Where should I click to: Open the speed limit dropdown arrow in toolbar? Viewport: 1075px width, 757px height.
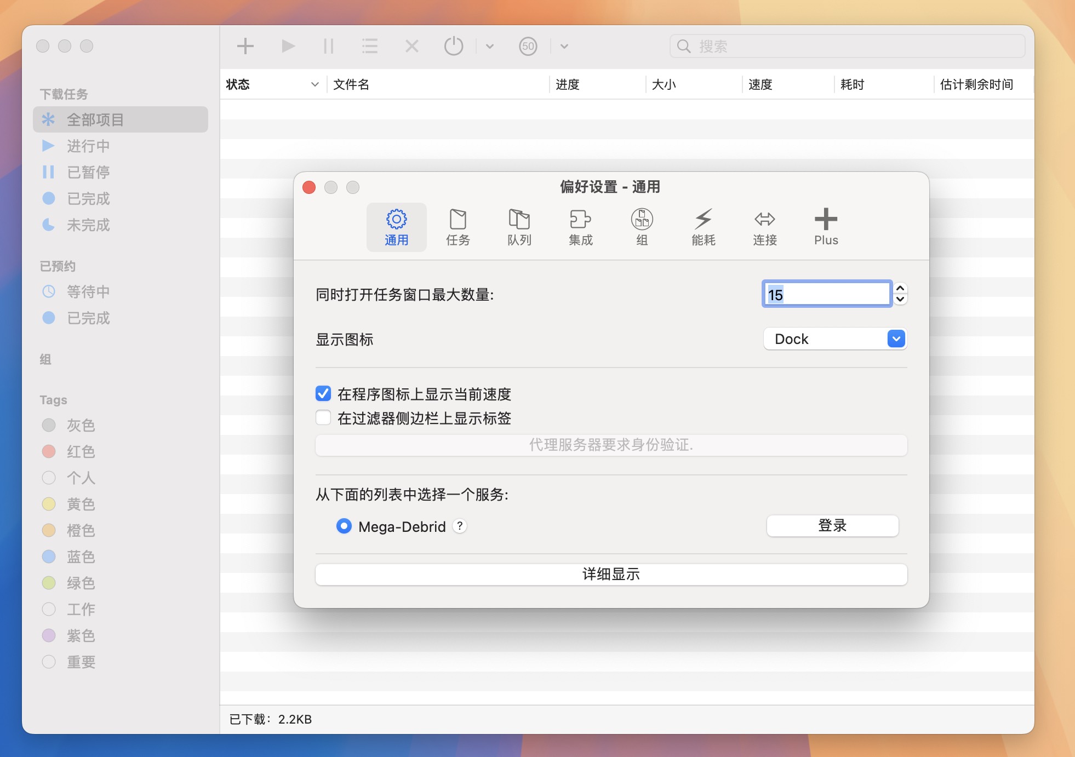pos(564,47)
